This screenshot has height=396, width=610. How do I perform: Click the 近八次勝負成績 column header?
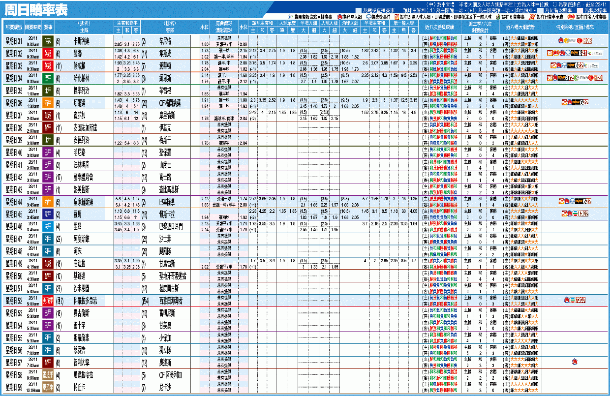(440, 27)
